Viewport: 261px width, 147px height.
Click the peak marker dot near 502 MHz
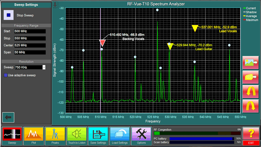72,67
